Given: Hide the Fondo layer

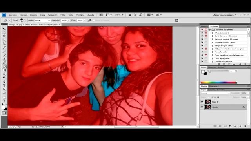Looking at the screenshot, I should [x=202, y=107].
